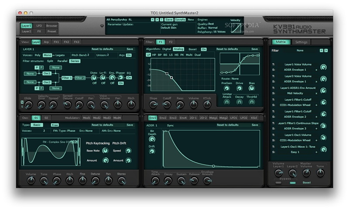Toggle Layer1 Bypass switch
Image resolution: width=349 pixels, height=210 pixels.
[278, 183]
